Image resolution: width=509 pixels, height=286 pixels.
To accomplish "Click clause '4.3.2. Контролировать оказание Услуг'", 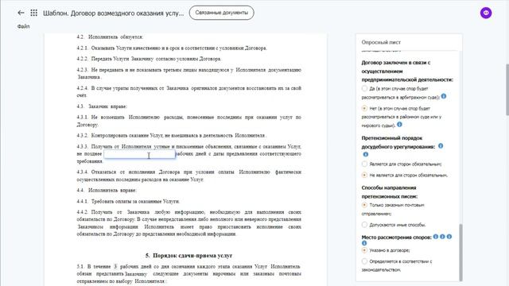I will point(172,136).
